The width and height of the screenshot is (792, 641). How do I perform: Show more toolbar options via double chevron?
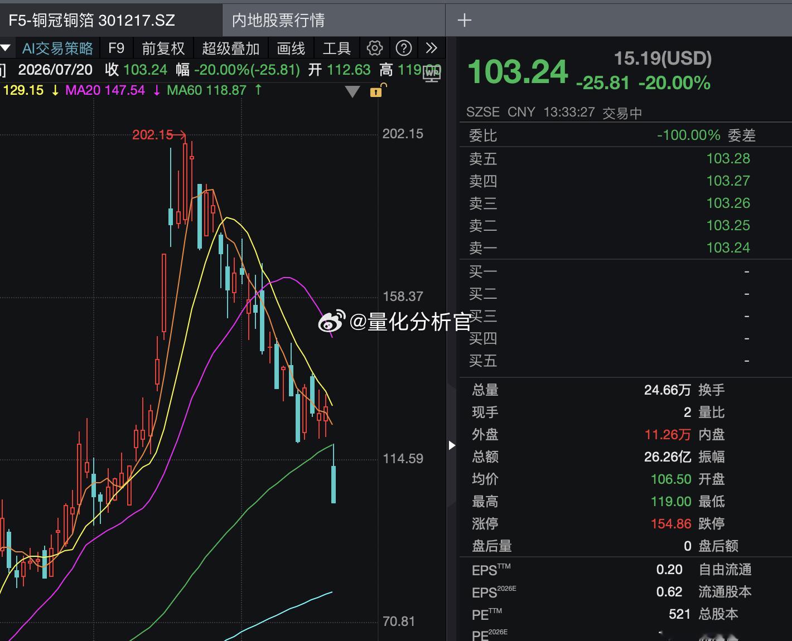click(431, 48)
